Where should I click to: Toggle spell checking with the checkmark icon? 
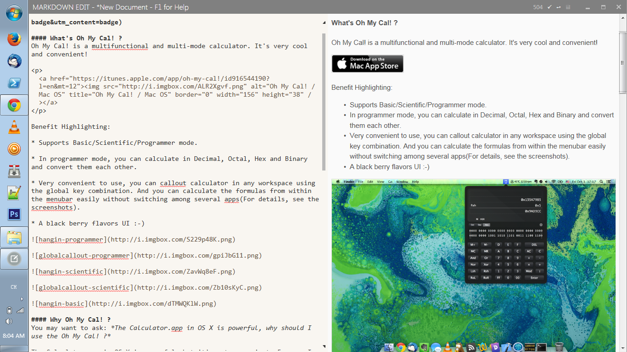pos(549,7)
